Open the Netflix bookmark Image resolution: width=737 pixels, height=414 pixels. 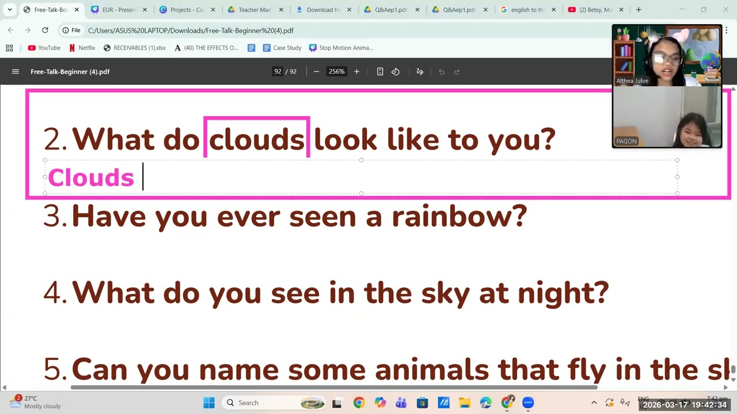point(82,48)
